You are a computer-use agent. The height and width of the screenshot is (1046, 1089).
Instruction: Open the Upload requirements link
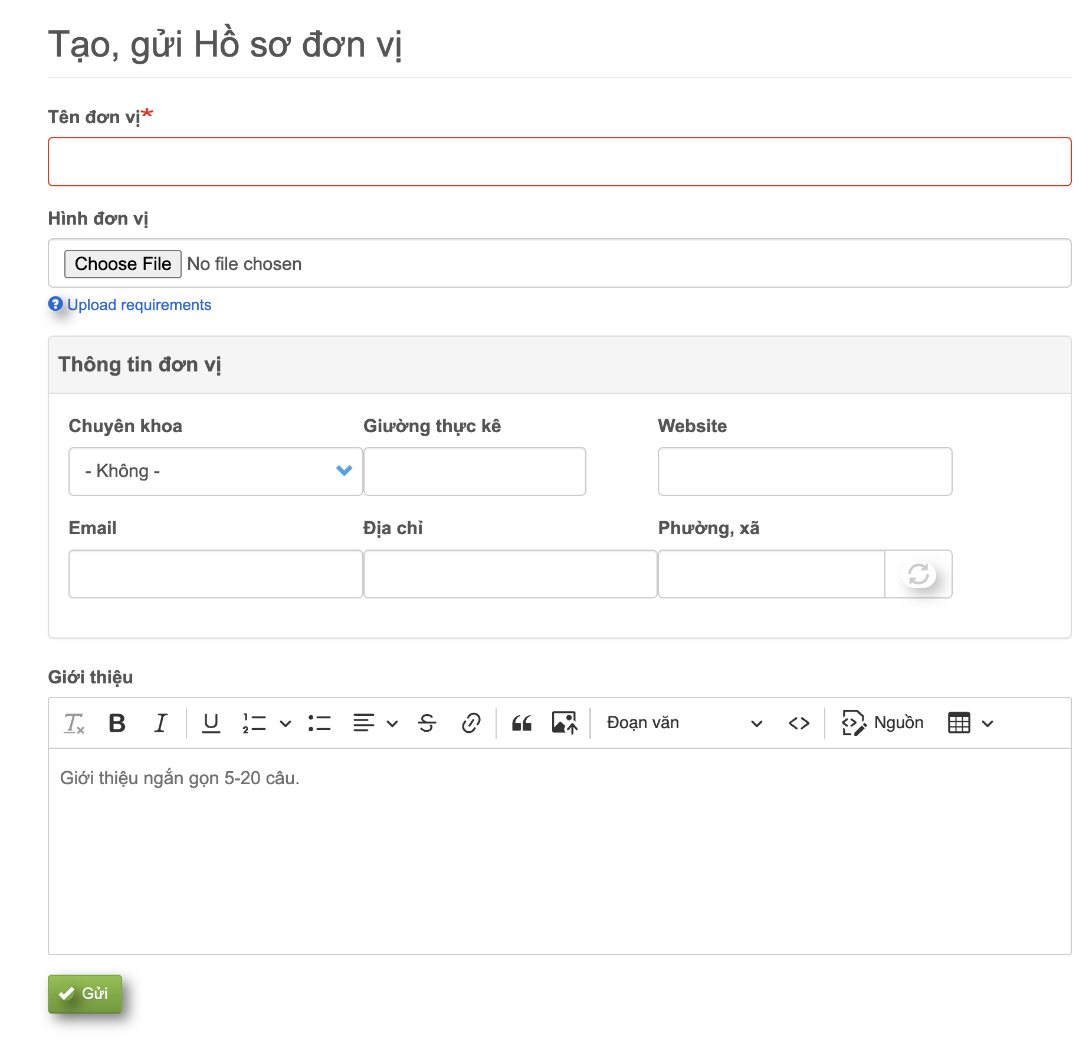[139, 305]
